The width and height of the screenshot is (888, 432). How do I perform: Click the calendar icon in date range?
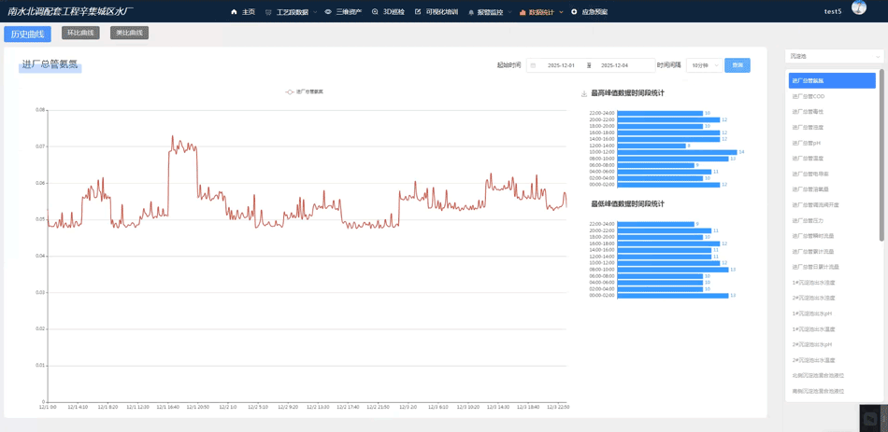[533, 65]
